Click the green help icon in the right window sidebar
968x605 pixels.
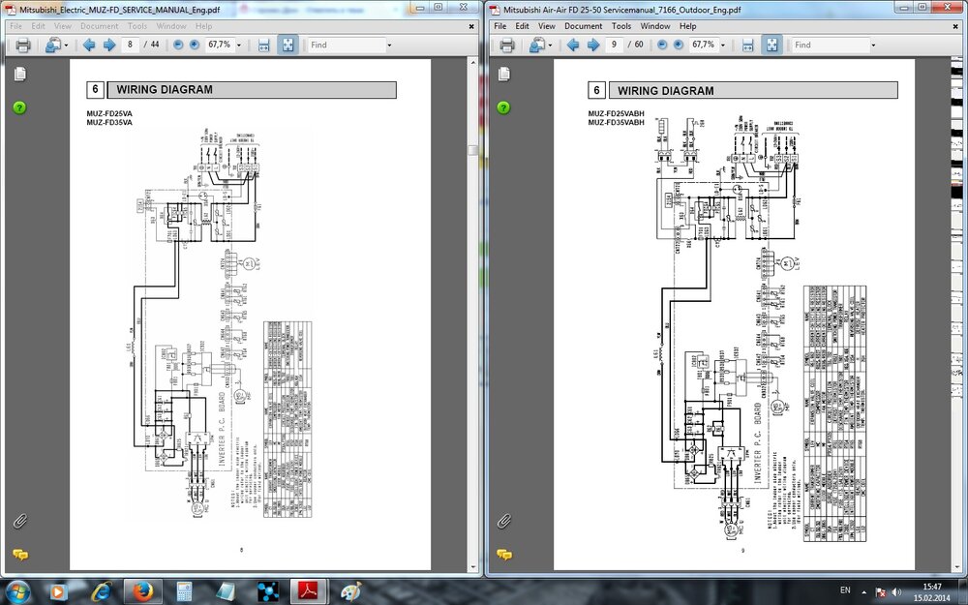pos(503,106)
